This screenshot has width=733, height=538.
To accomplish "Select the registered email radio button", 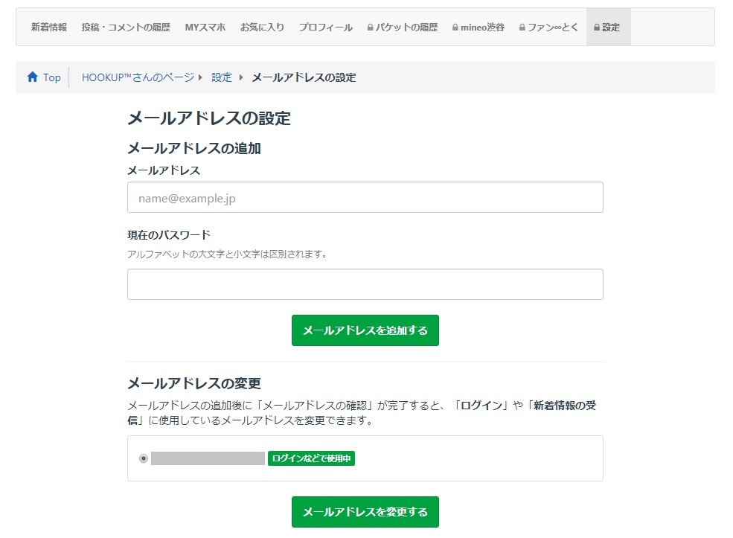I will coord(144,458).
